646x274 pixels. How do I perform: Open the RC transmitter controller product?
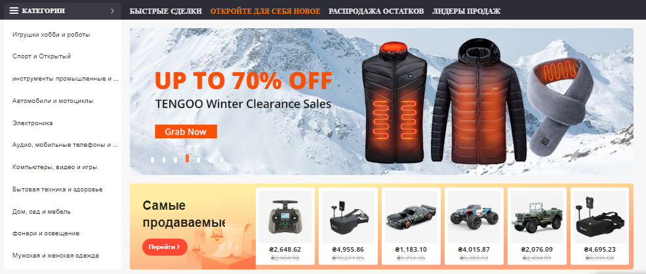pyautogui.click(x=285, y=217)
